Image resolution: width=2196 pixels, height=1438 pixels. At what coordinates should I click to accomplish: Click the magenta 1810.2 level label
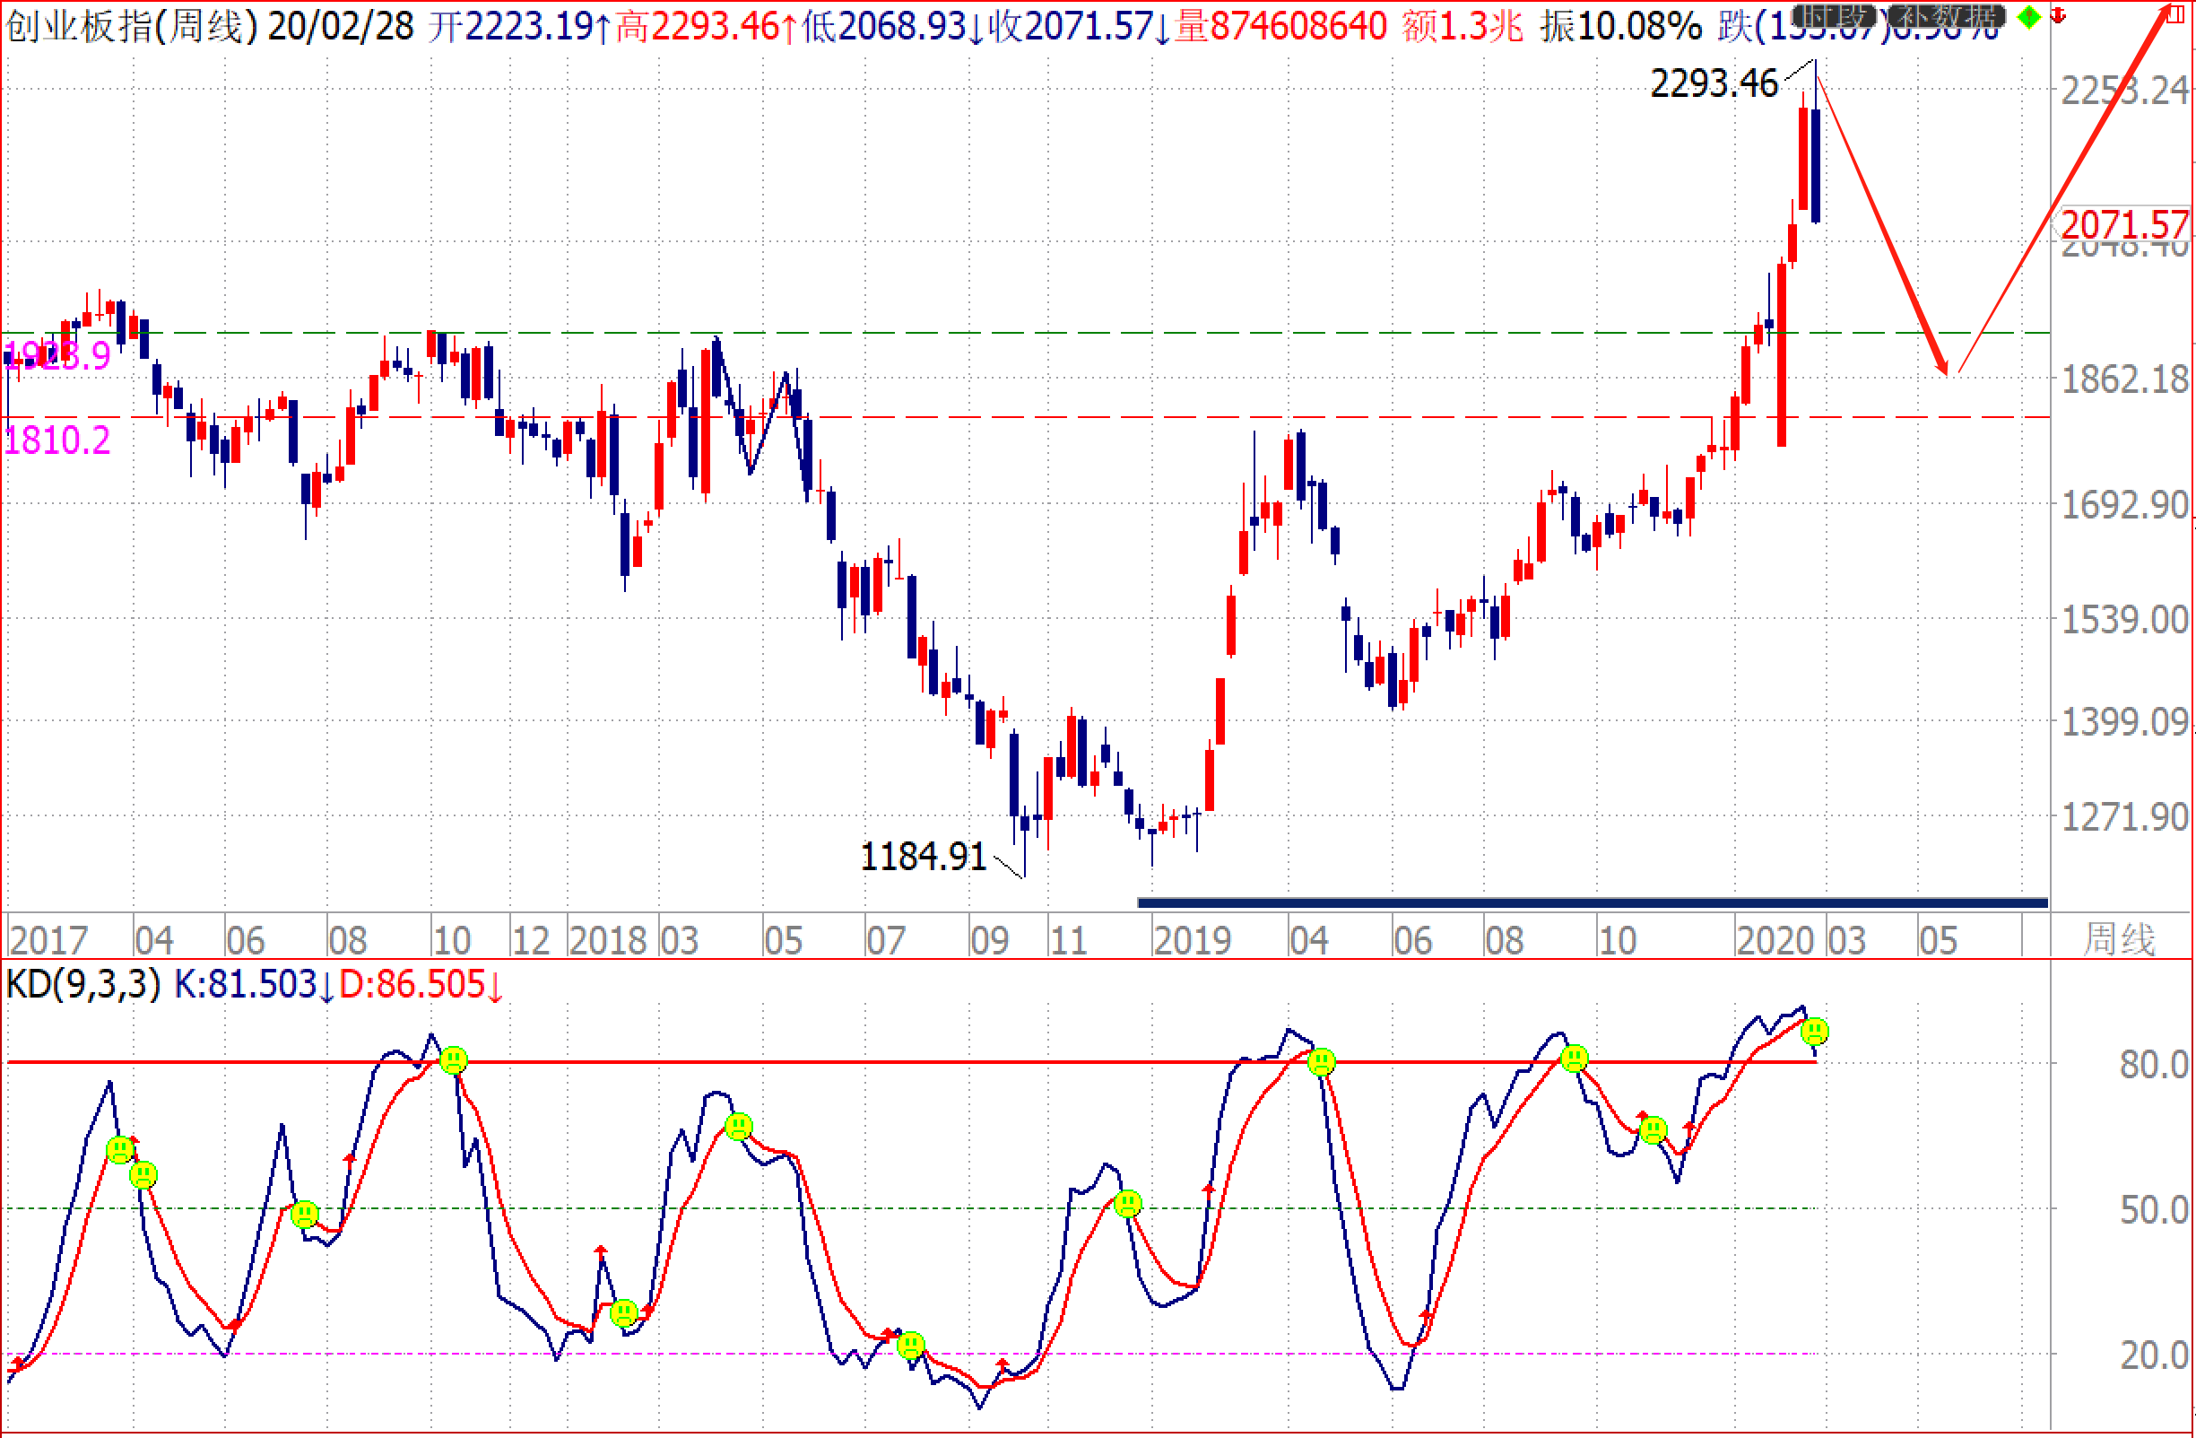coord(57,440)
